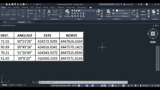Viewport: 160px width, 90px height.
Task: Click the search magnifier icon
Action: point(121,4)
